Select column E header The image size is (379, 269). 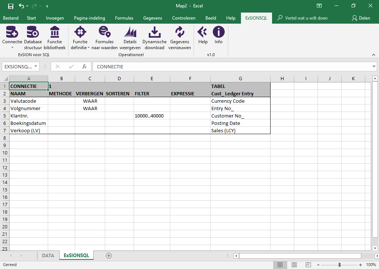point(152,78)
